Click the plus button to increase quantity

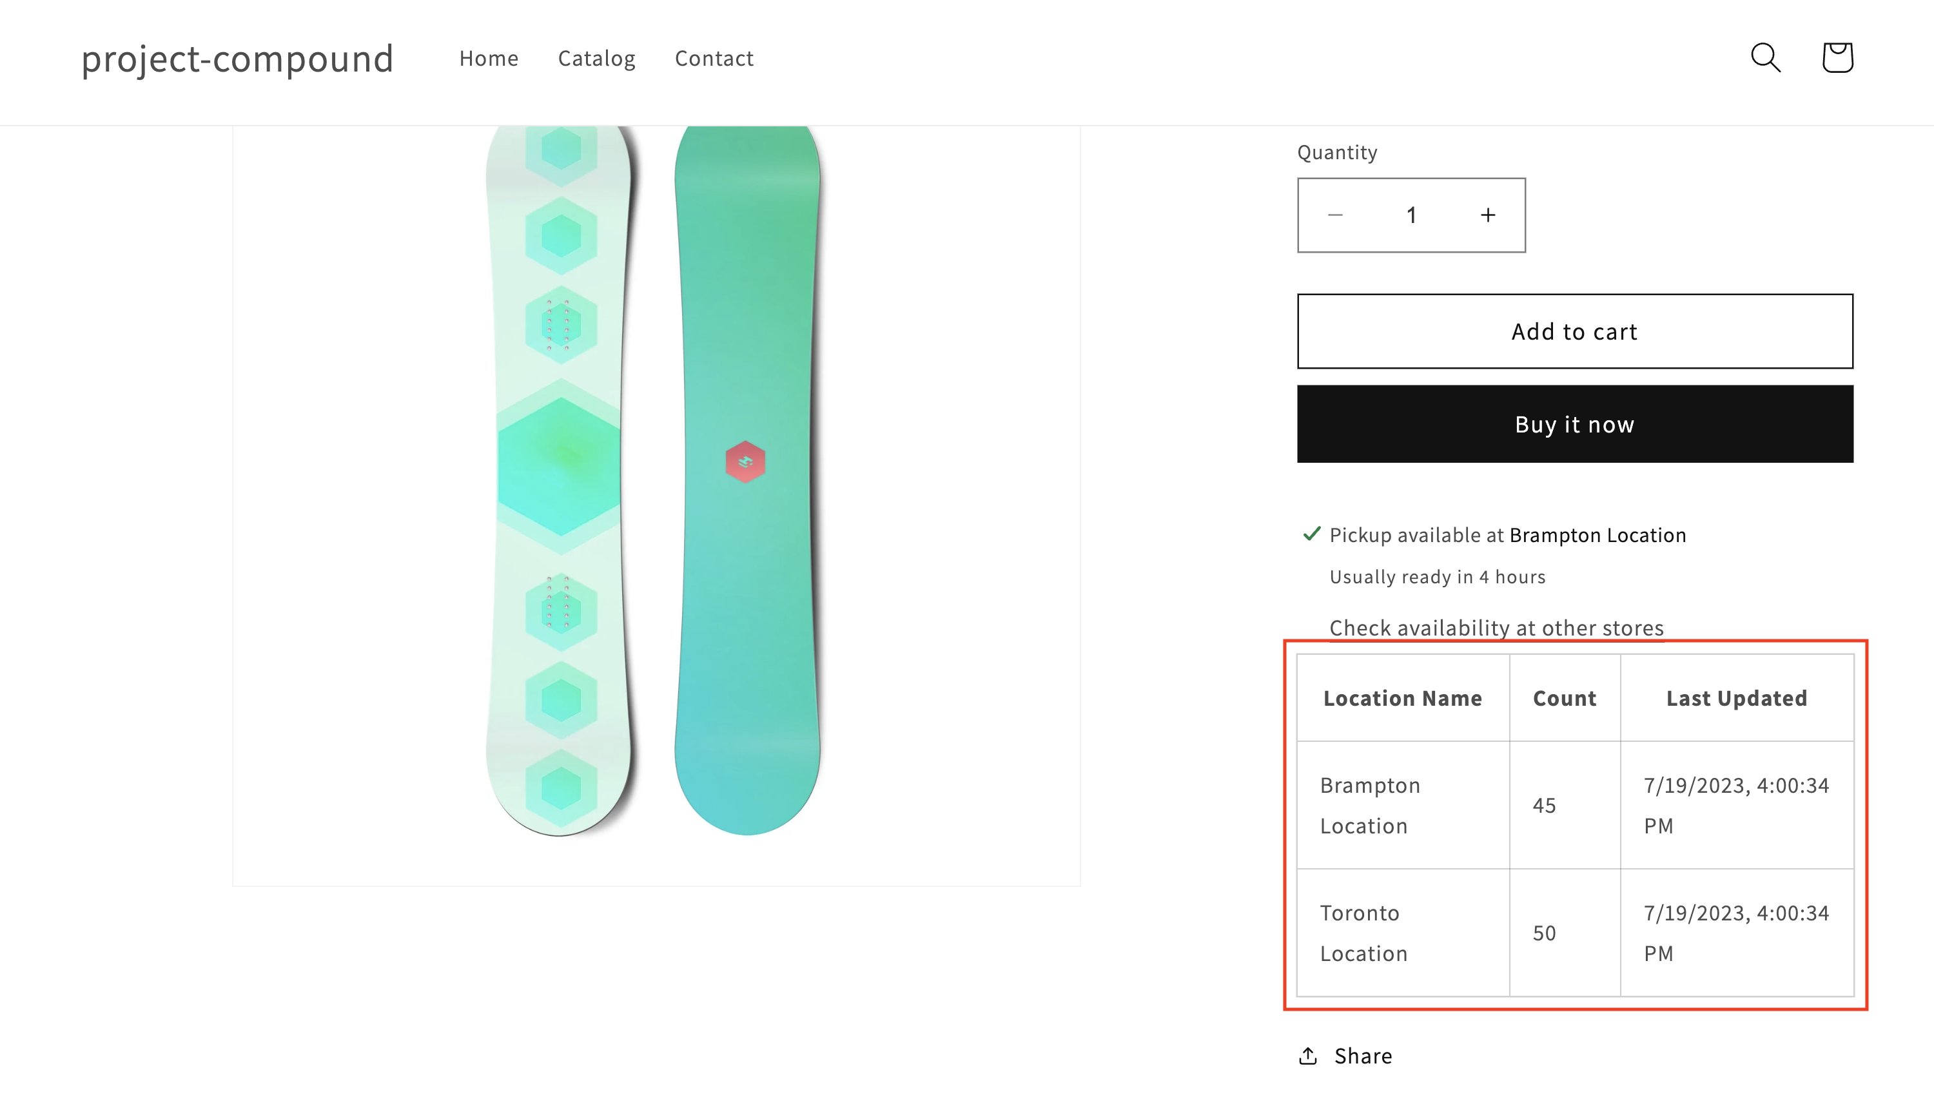pos(1488,215)
